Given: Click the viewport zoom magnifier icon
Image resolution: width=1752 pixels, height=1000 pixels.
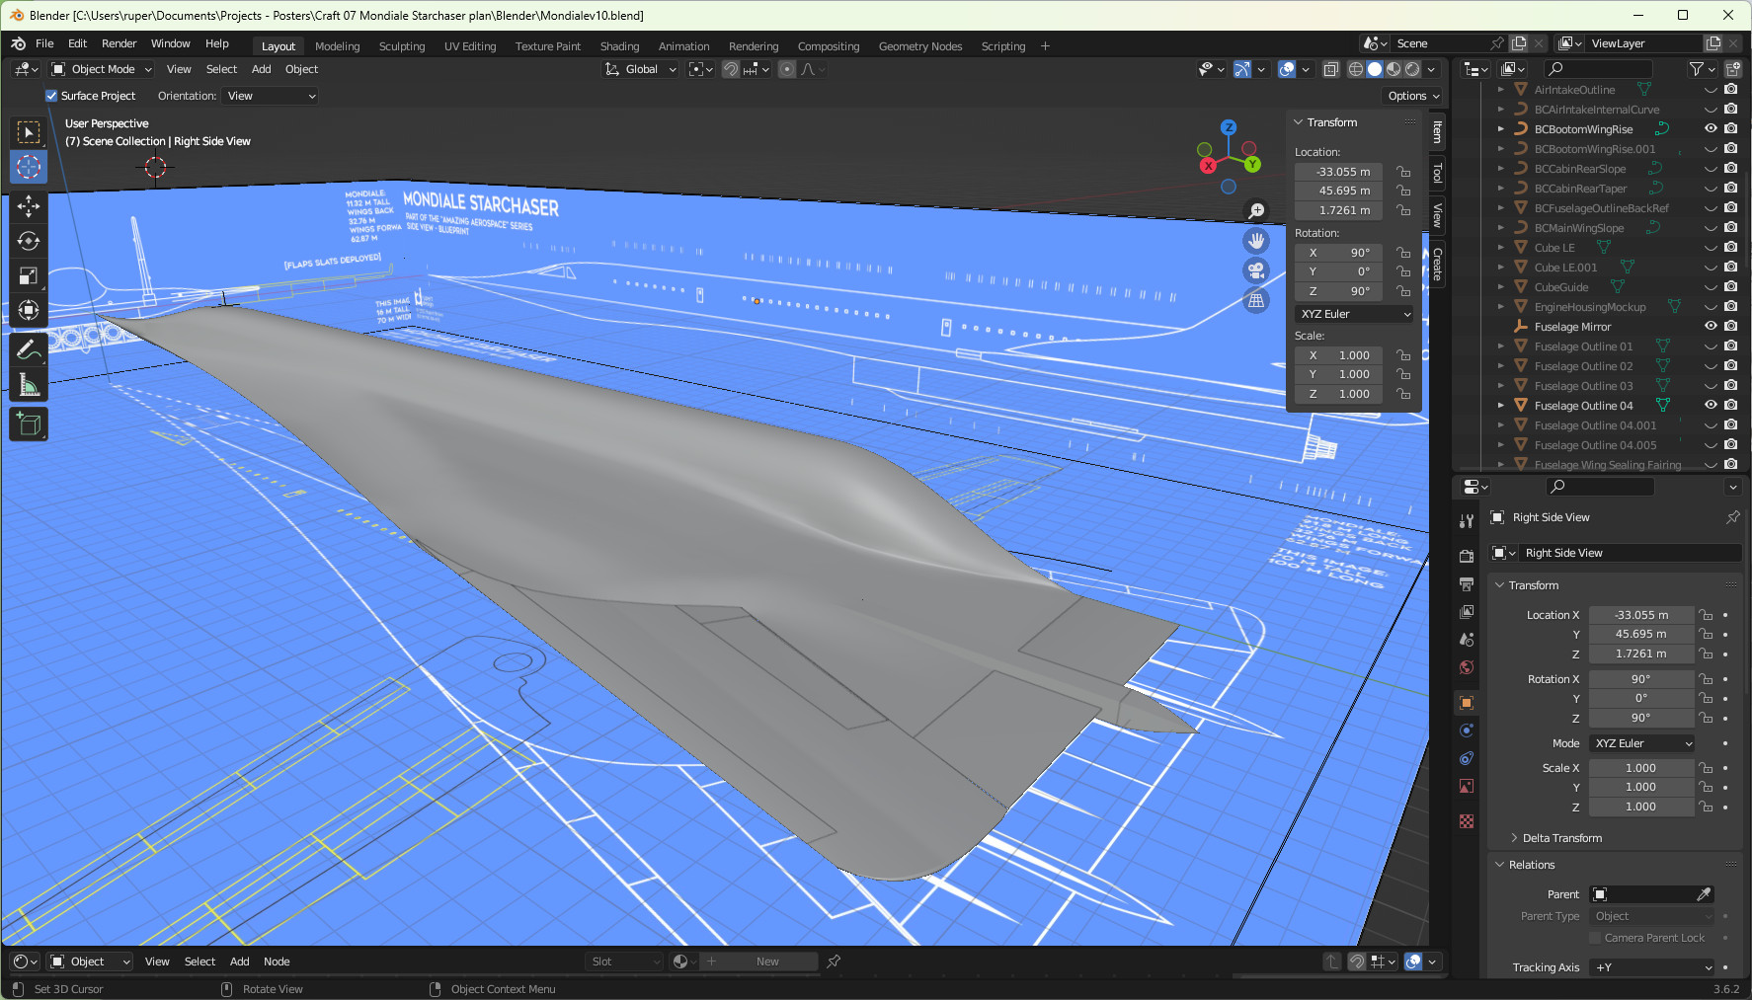Looking at the screenshot, I should point(1256,211).
